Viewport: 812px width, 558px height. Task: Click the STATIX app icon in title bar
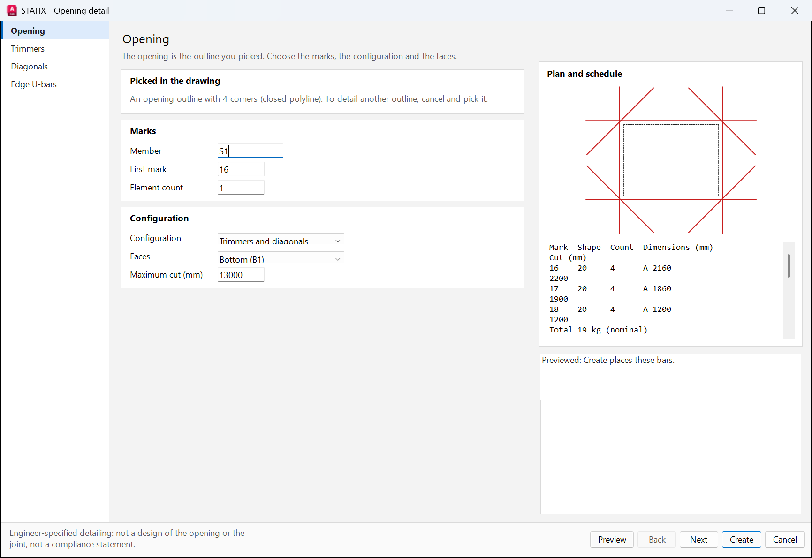point(12,10)
